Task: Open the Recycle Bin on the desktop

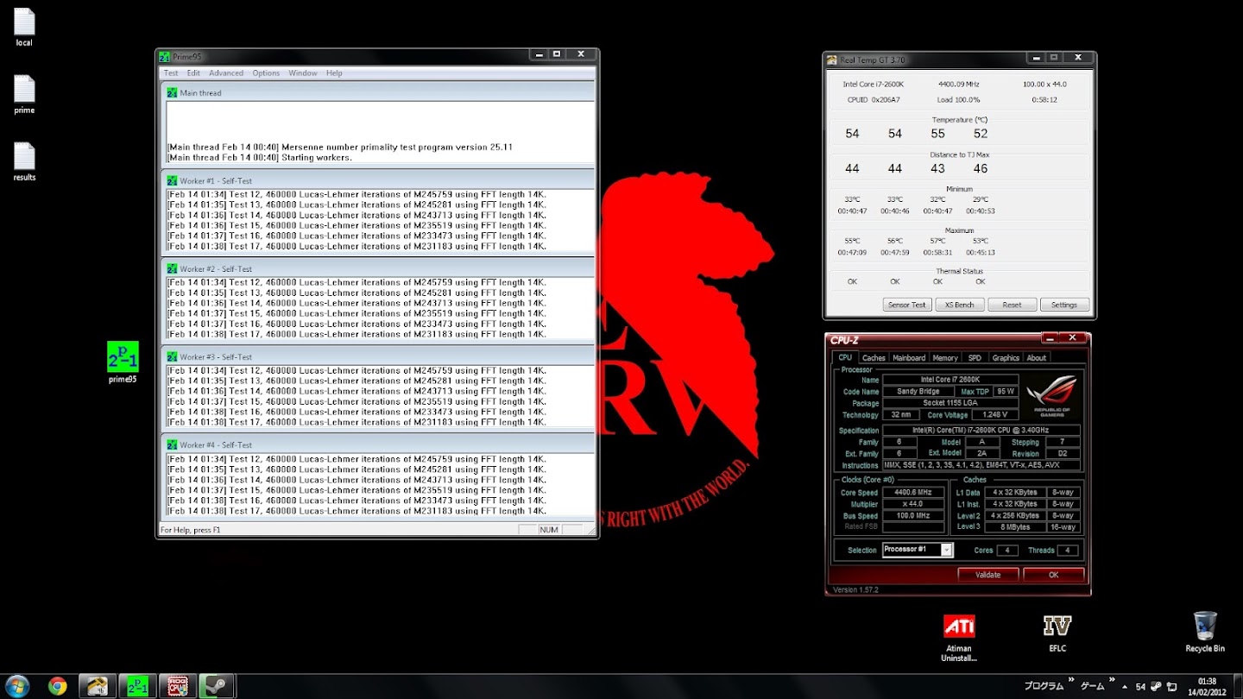Action: point(1205,632)
